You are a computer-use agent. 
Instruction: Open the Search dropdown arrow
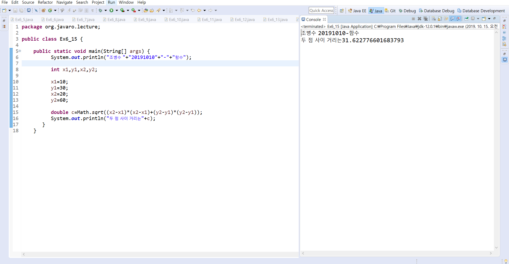click(164, 10)
